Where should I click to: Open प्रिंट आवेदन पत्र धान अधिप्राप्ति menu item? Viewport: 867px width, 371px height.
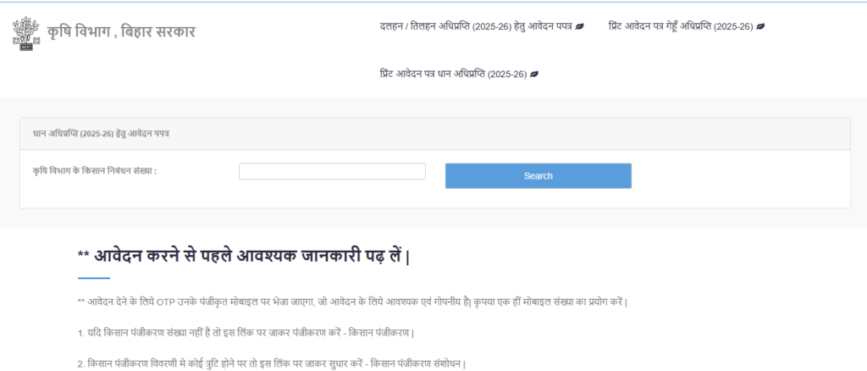(454, 75)
